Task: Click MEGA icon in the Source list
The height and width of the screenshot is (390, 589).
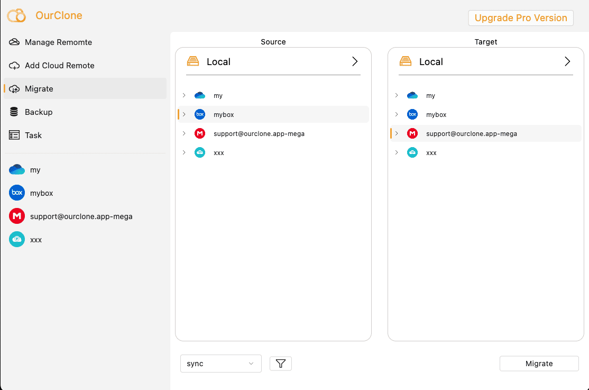Action: point(200,133)
